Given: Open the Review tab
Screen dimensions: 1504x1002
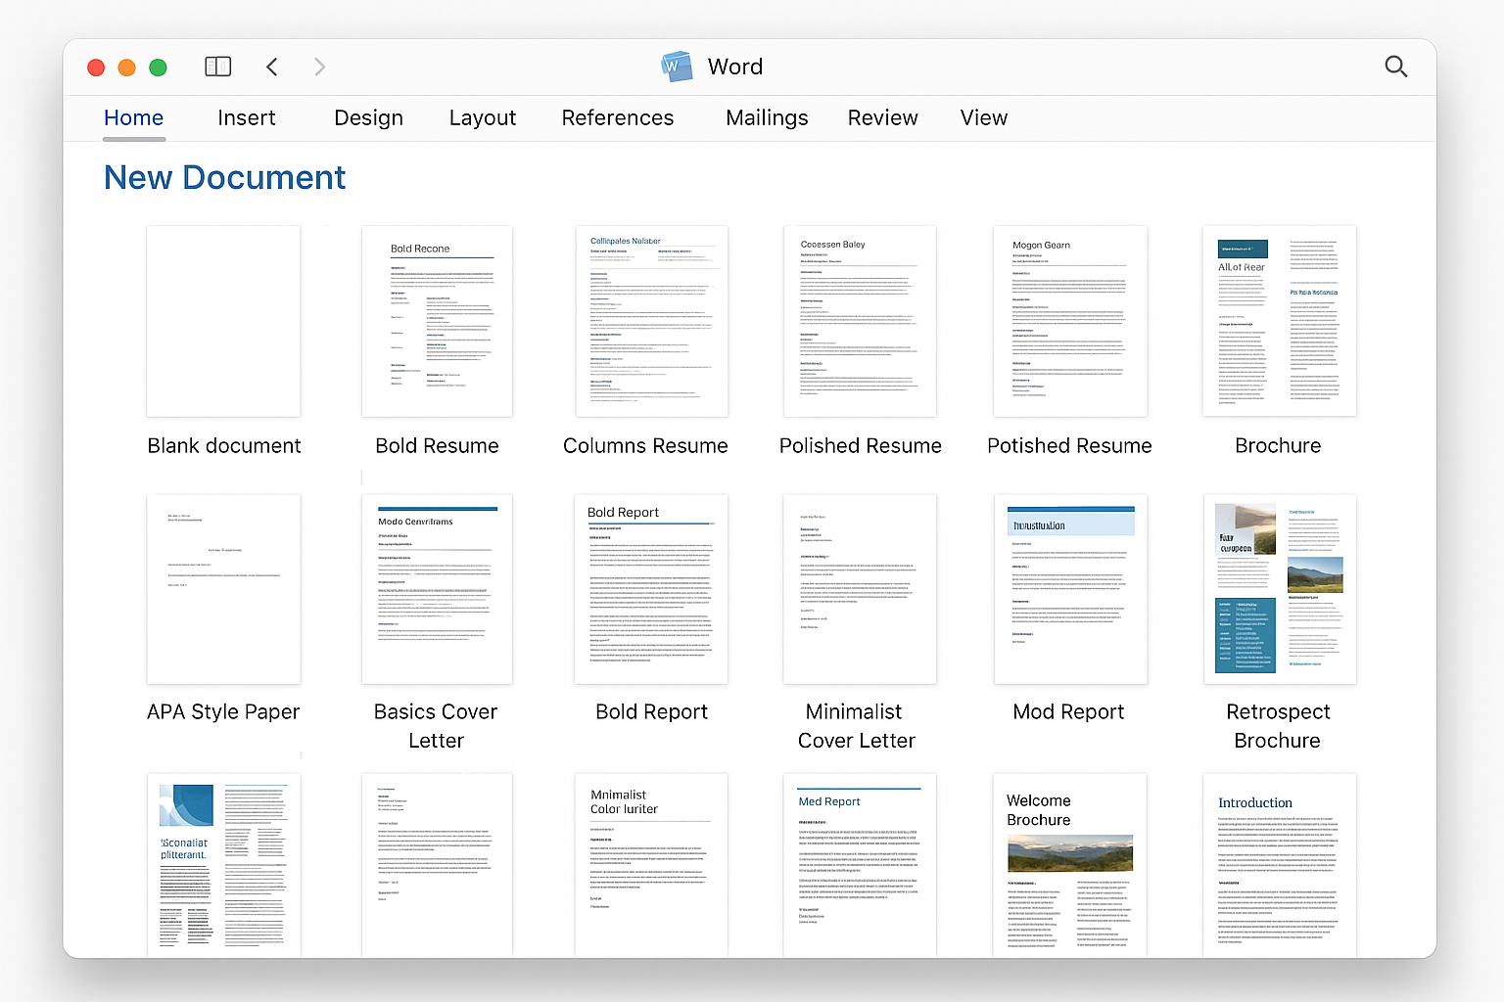Looking at the screenshot, I should (883, 117).
